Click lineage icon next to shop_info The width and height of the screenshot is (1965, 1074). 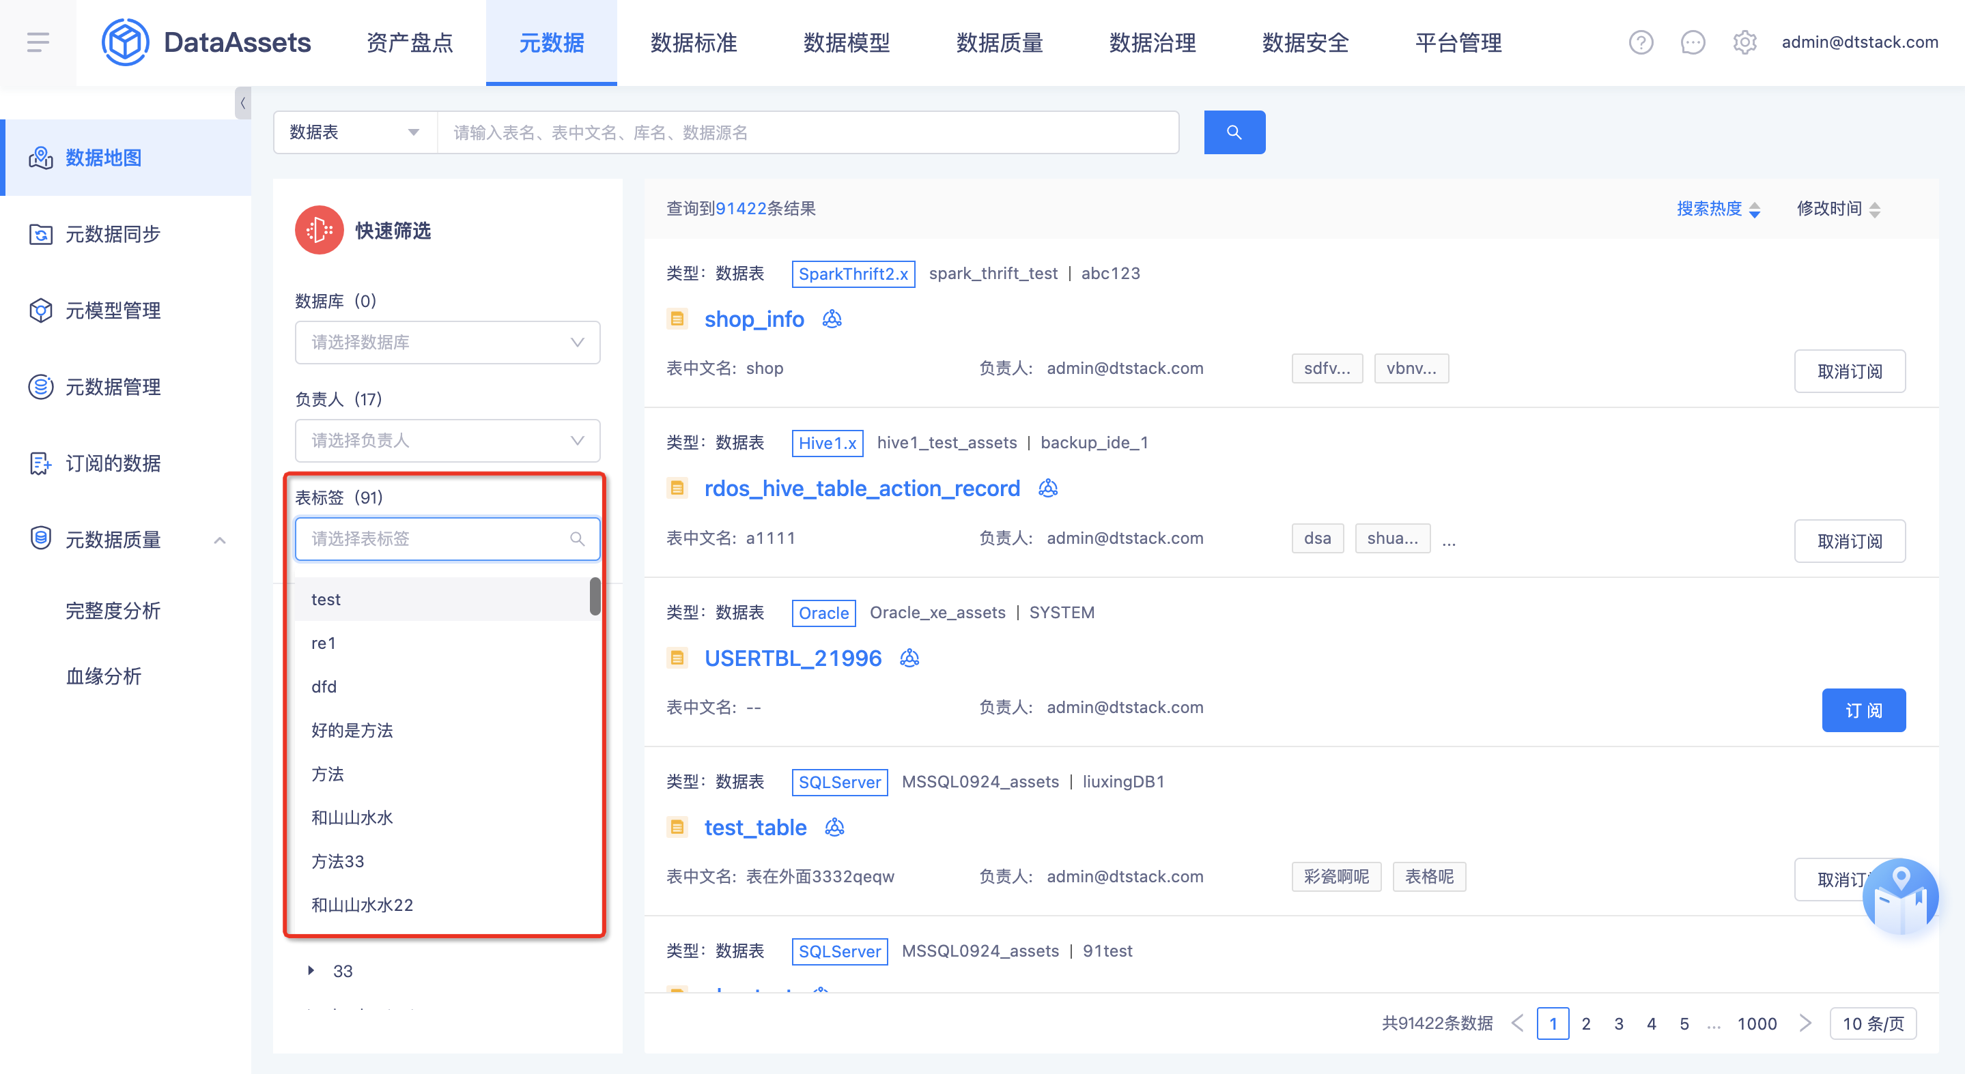(x=832, y=319)
